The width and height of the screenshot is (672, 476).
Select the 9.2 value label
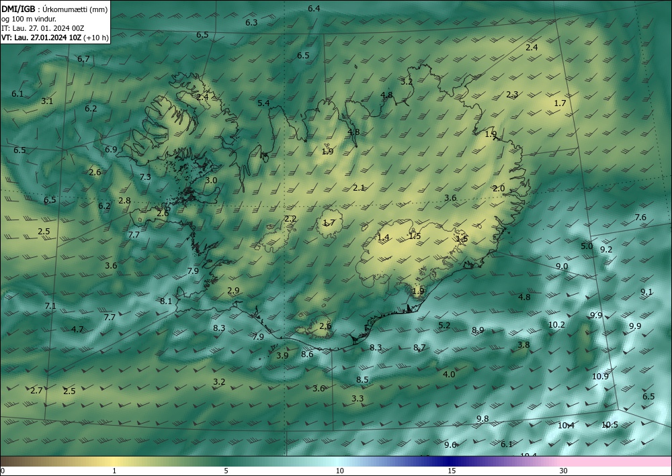coord(606,250)
